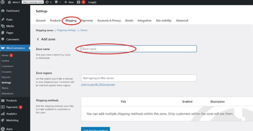Image resolution: width=253 pixels, height=131 pixels.
Task: Switch to the Site visibility tab
Action: [x=164, y=21]
